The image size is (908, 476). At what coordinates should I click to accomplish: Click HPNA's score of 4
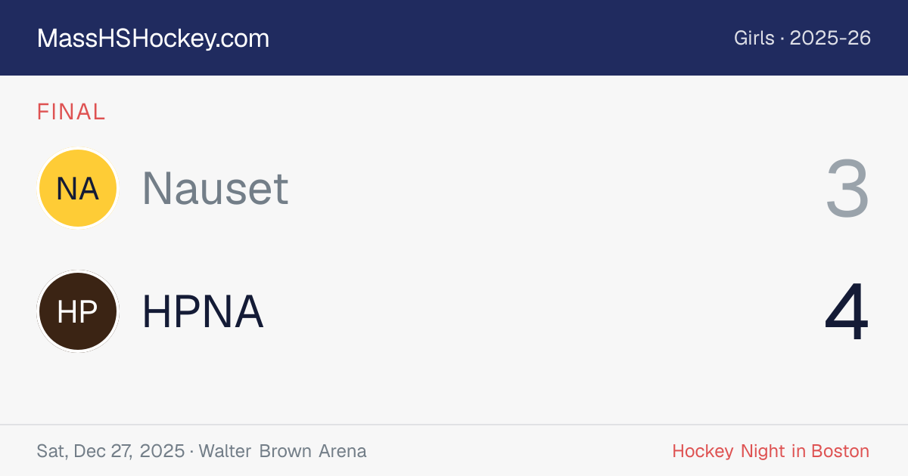click(x=847, y=311)
